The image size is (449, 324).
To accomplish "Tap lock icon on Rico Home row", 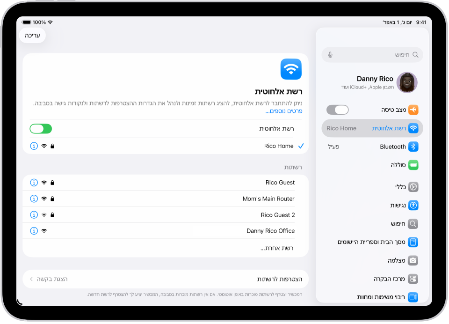I will [52, 146].
